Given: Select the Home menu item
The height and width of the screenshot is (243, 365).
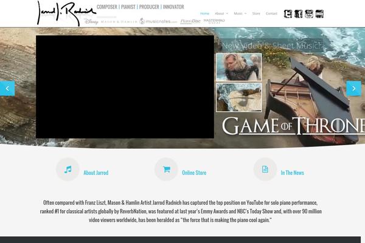Looking at the screenshot, I should point(204,13).
